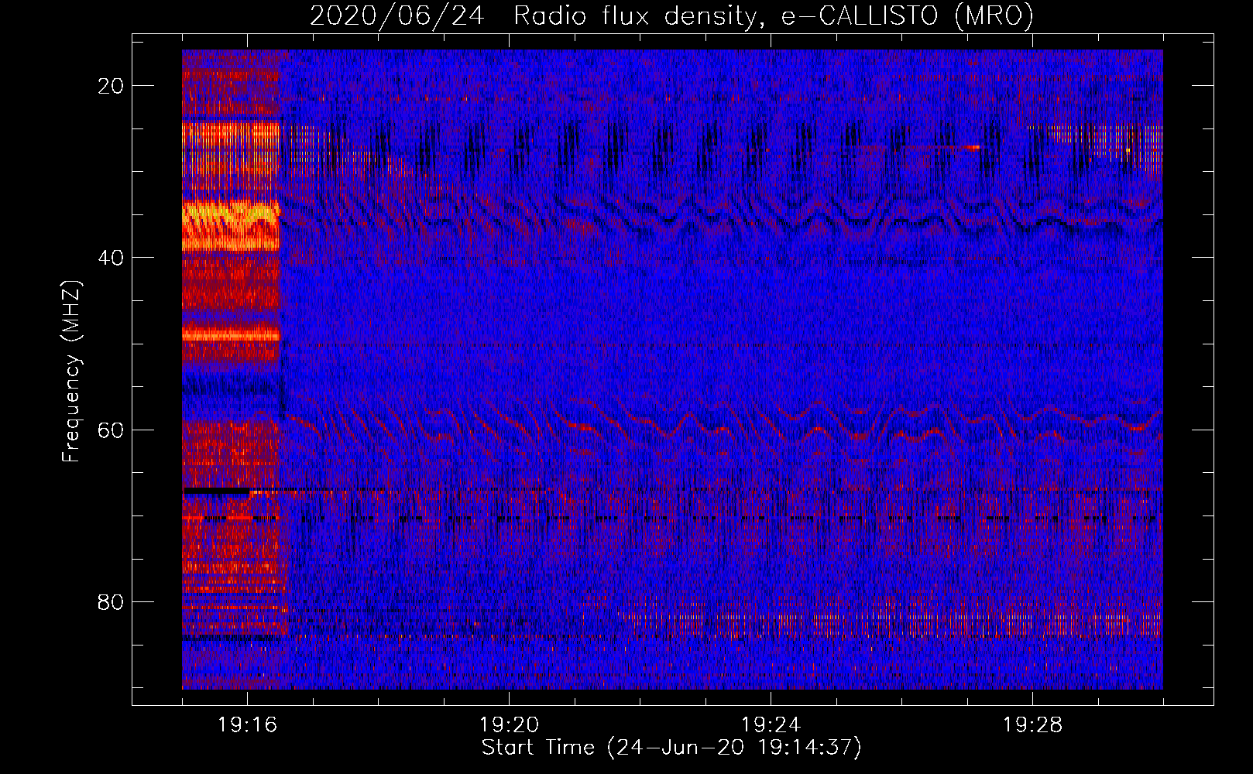The image size is (1253, 774).
Task: Click the 'Start Time (24-Jun-20 19:14:37)' label
Action: [x=671, y=748]
